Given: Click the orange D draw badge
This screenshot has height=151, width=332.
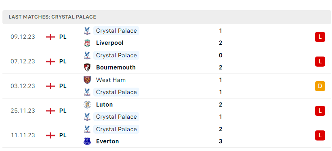Looking at the screenshot, I should pyautogui.click(x=320, y=86).
